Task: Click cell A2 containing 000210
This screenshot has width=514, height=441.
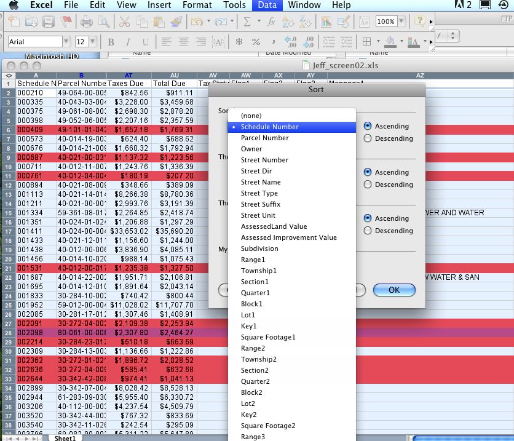Action: tap(36, 93)
